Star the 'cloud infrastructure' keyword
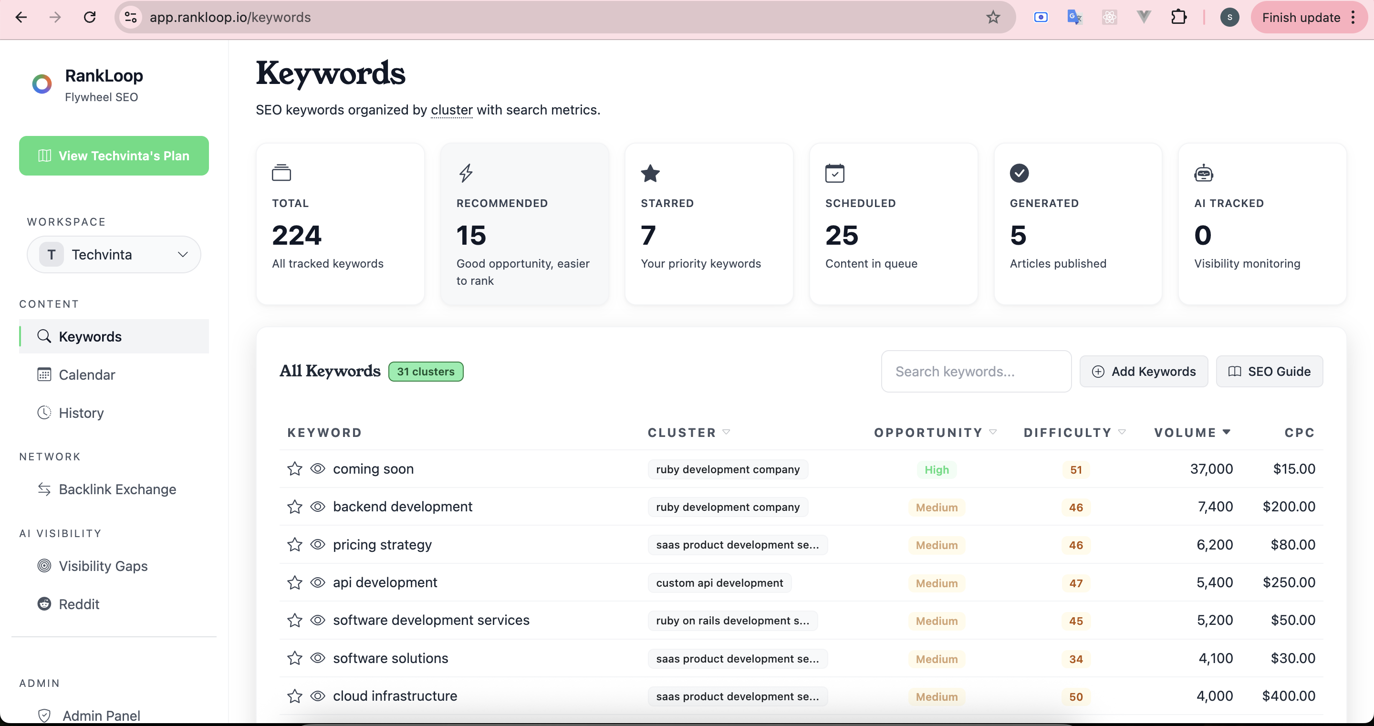The image size is (1374, 726). [294, 696]
